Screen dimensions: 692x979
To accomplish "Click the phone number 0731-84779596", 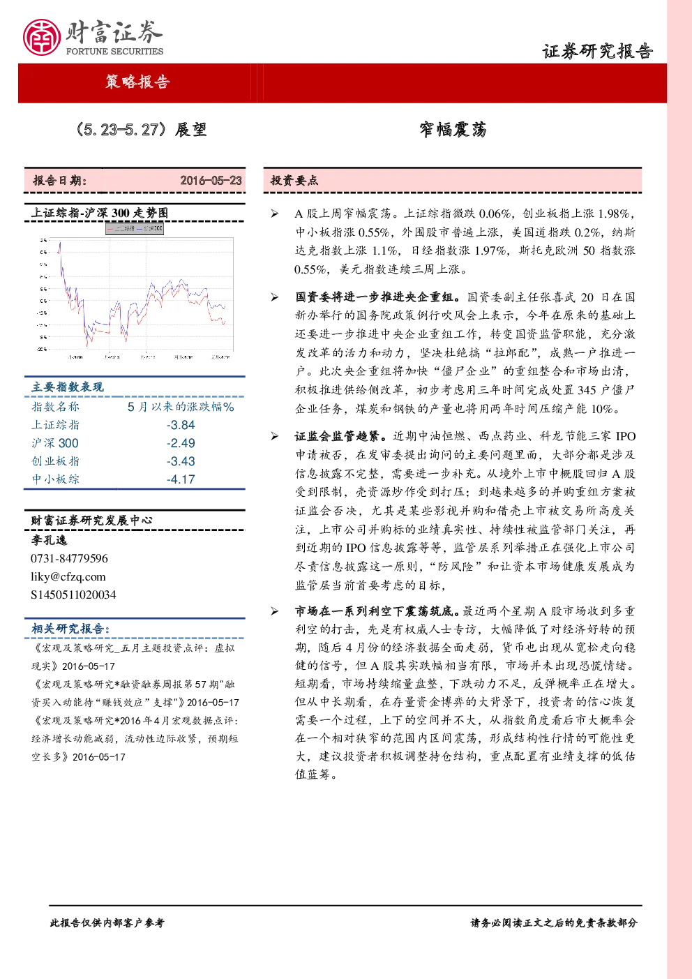I will pos(69,558).
